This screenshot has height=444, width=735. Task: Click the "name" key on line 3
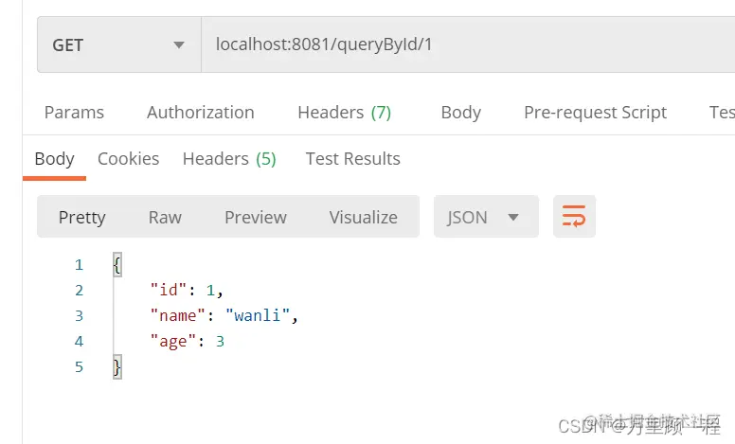pyautogui.click(x=178, y=315)
